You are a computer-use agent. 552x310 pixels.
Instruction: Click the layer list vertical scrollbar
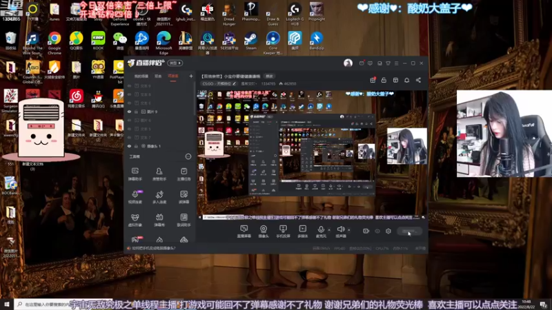[195, 99]
